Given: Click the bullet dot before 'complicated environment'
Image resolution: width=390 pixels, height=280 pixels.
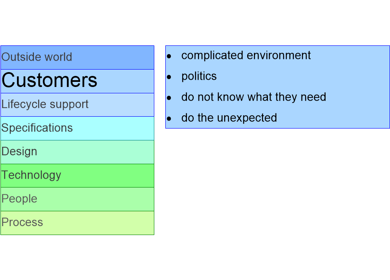Looking at the screenshot, I should [169, 56].
